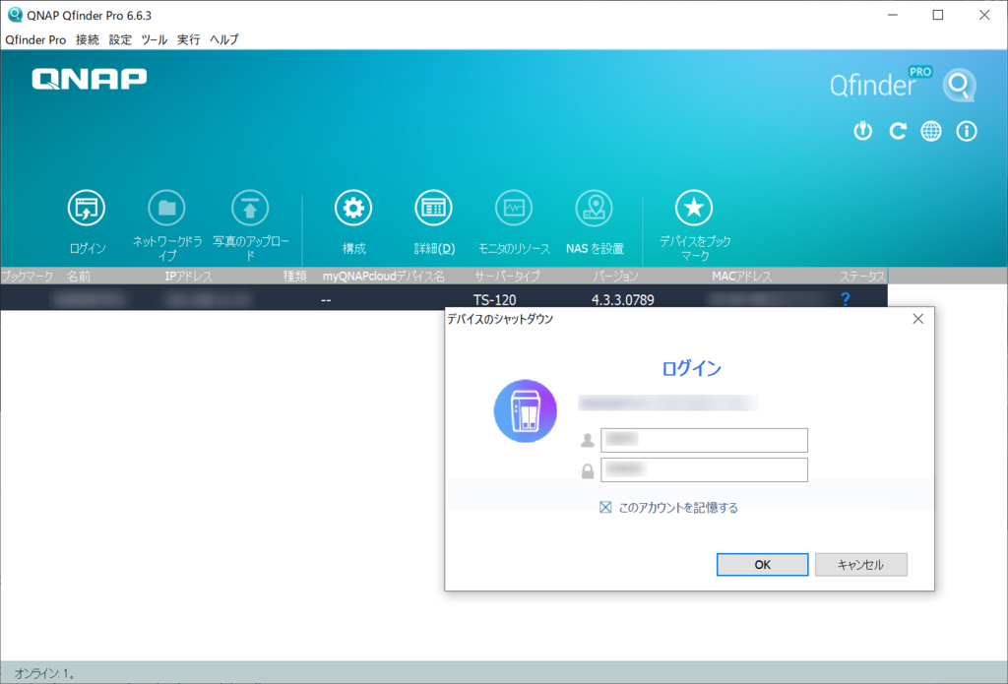This screenshot has height=684, width=1008.
Task: Open the ネットワークドライブ icon
Action: pos(166,208)
